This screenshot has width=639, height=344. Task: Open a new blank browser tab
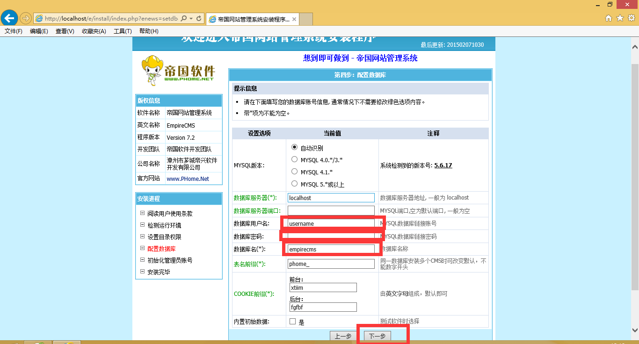click(x=306, y=19)
